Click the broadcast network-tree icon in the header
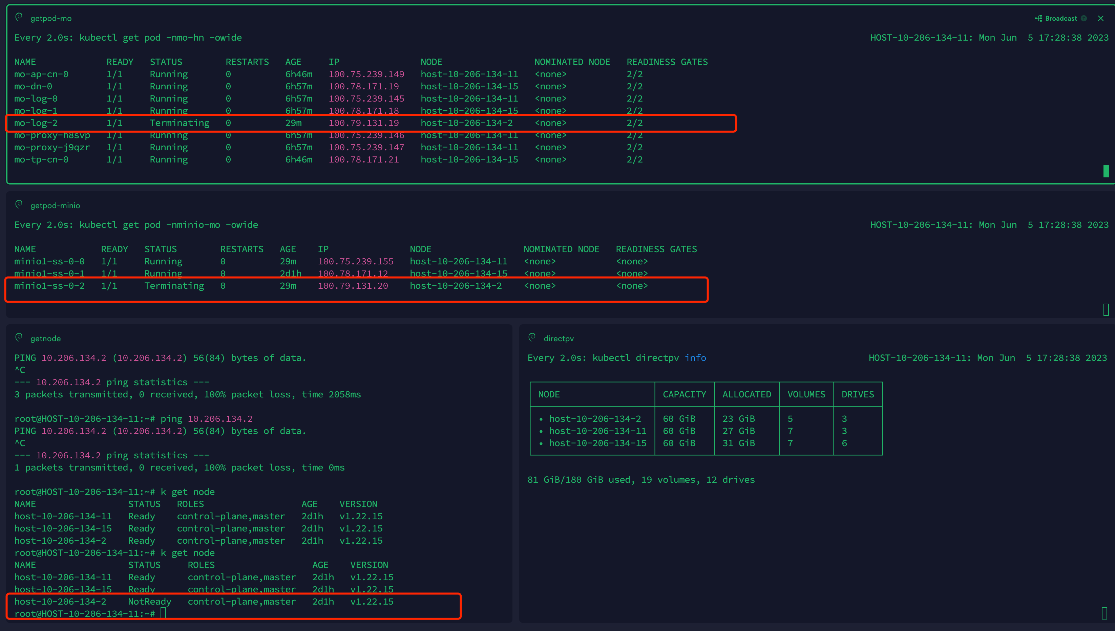Screen dimensions: 1115x631 click(x=1039, y=18)
